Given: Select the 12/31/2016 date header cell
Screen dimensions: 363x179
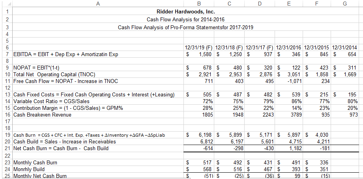Looking at the screenshot, I should 288,48.
